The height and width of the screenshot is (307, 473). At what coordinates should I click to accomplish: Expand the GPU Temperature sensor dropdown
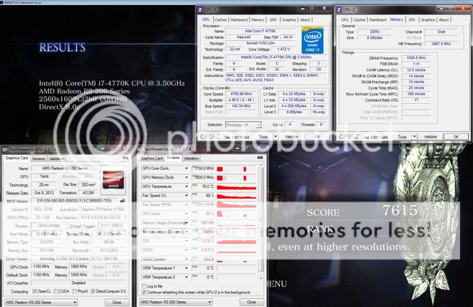[187, 186]
